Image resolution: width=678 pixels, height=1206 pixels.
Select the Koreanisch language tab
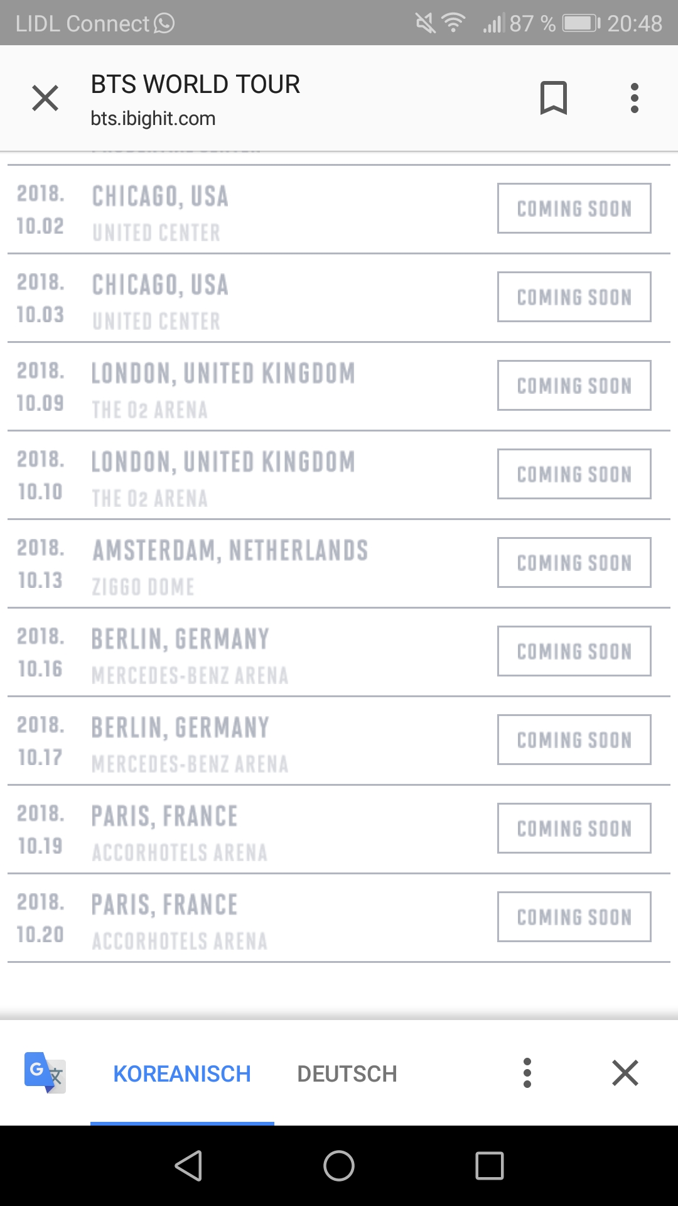pos(182,1073)
